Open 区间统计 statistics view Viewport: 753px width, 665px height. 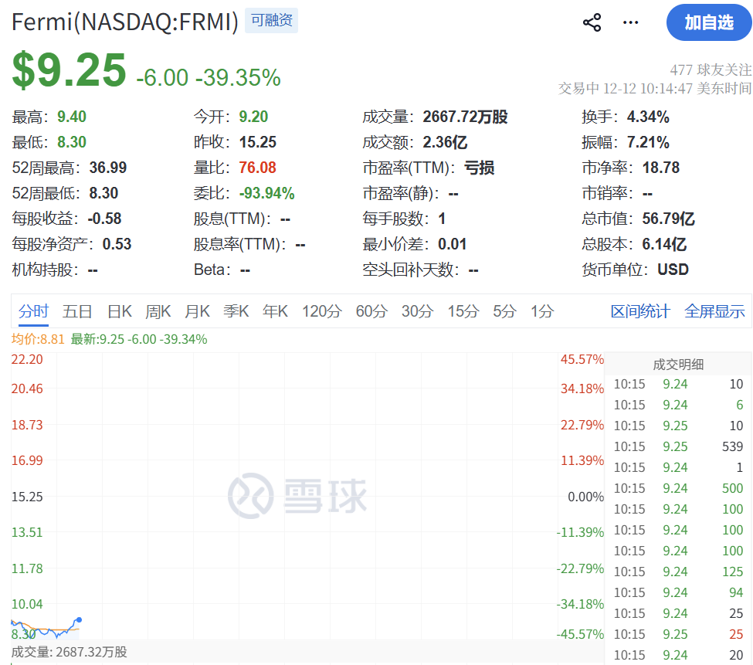point(639,311)
